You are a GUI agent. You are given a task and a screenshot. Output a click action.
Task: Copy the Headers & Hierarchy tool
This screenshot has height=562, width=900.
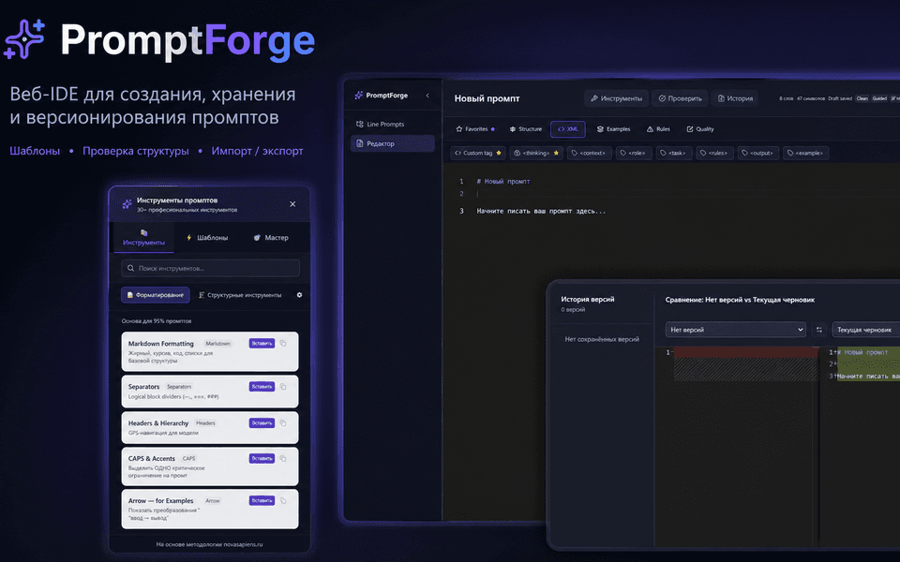tap(283, 422)
